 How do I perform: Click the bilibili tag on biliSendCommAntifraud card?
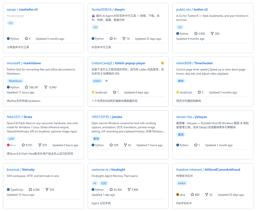pyautogui.click(x=182, y=183)
